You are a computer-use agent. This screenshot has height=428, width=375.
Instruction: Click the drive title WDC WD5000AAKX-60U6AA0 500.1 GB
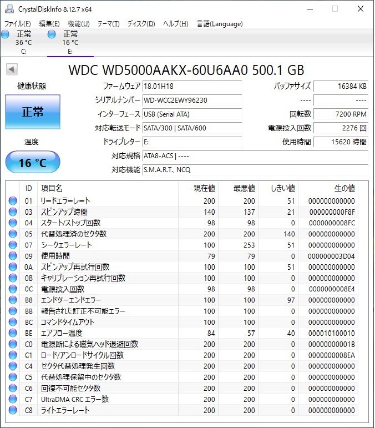(x=186, y=70)
